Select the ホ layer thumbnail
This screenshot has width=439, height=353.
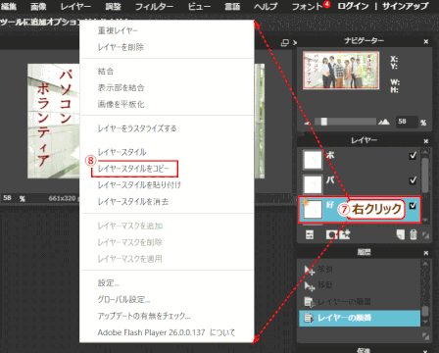pos(313,160)
